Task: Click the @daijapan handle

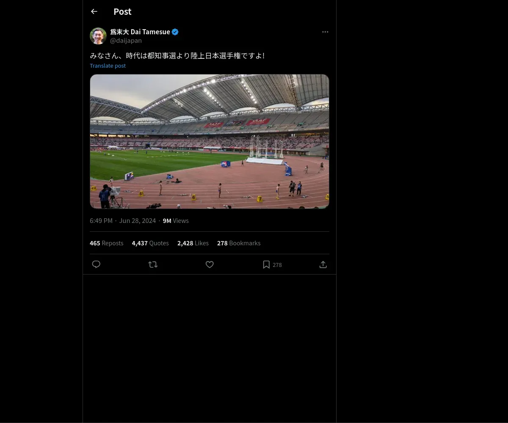Action: pyautogui.click(x=126, y=41)
